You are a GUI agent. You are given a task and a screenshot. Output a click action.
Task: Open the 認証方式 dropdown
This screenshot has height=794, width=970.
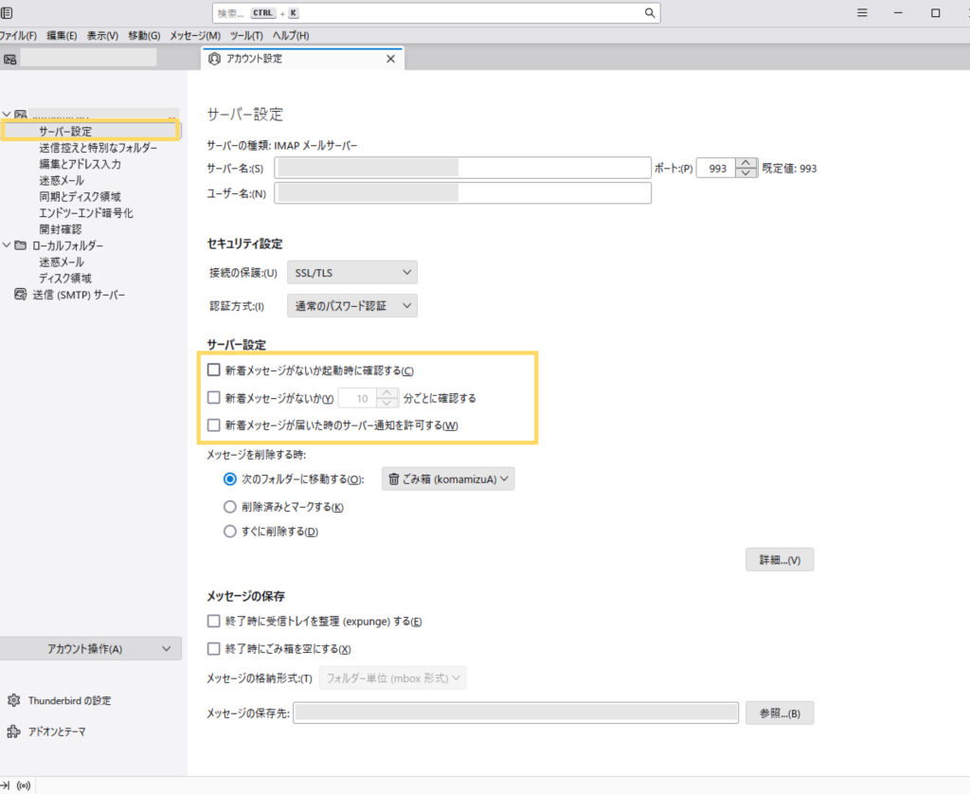351,306
